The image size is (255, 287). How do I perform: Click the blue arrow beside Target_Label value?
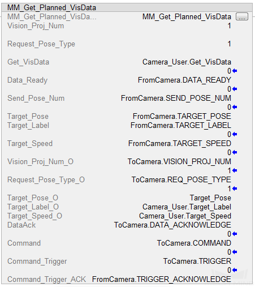pos(235,134)
